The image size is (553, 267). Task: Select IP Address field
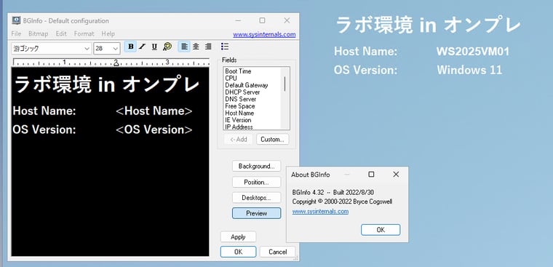pyautogui.click(x=239, y=127)
